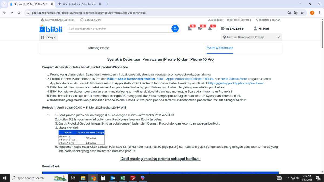The image size is (324, 182).
Task: Open the Hi, Hari account profile
Action: (x=261, y=29)
